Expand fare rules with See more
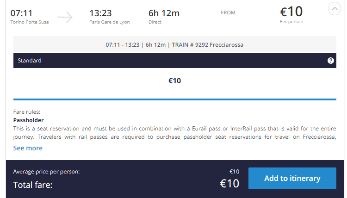 pyautogui.click(x=28, y=148)
